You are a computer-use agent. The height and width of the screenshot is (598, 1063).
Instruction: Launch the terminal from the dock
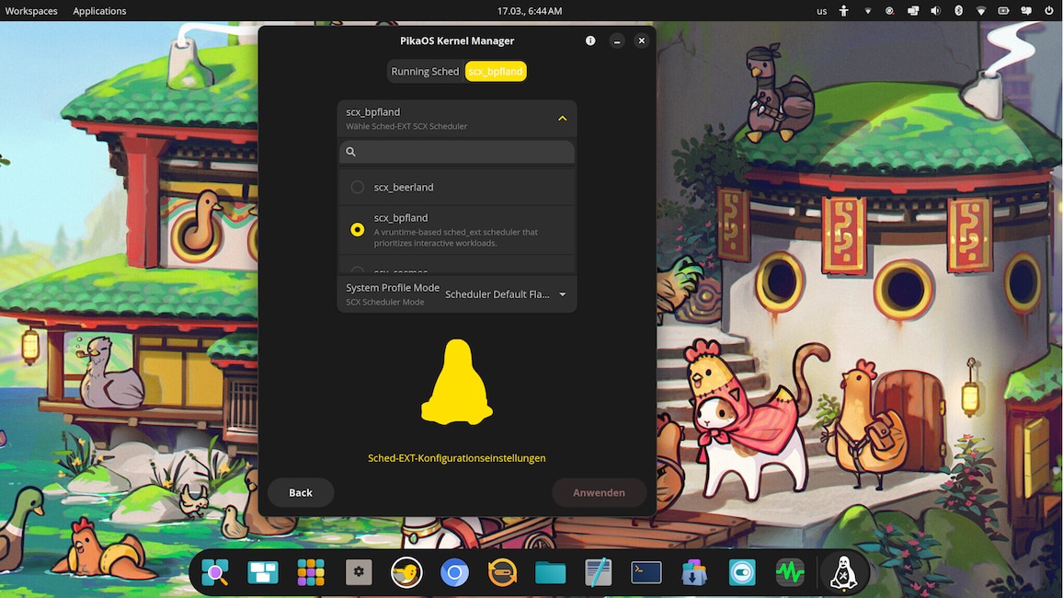pos(646,573)
